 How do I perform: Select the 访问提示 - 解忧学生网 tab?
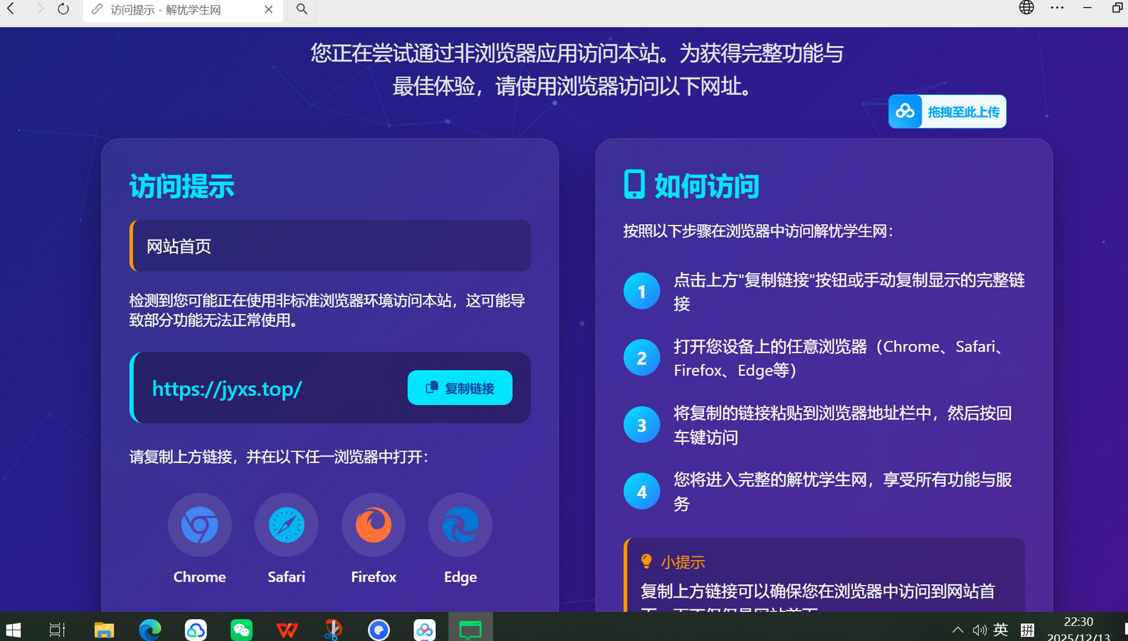(x=182, y=10)
